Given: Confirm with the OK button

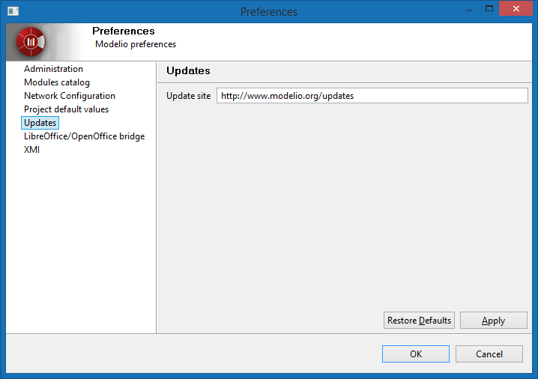Looking at the screenshot, I should (415, 354).
